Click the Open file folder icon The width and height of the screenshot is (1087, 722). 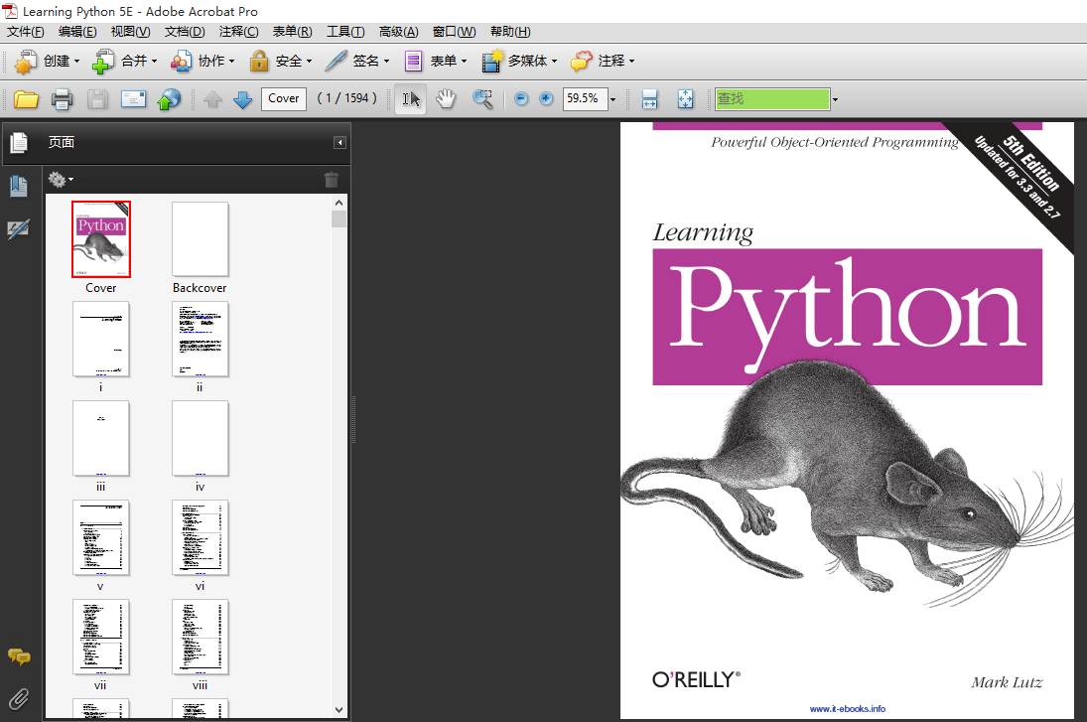pyautogui.click(x=27, y=99)
